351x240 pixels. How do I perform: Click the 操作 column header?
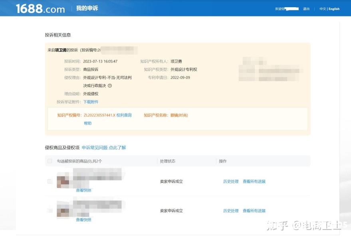[223, 161]
